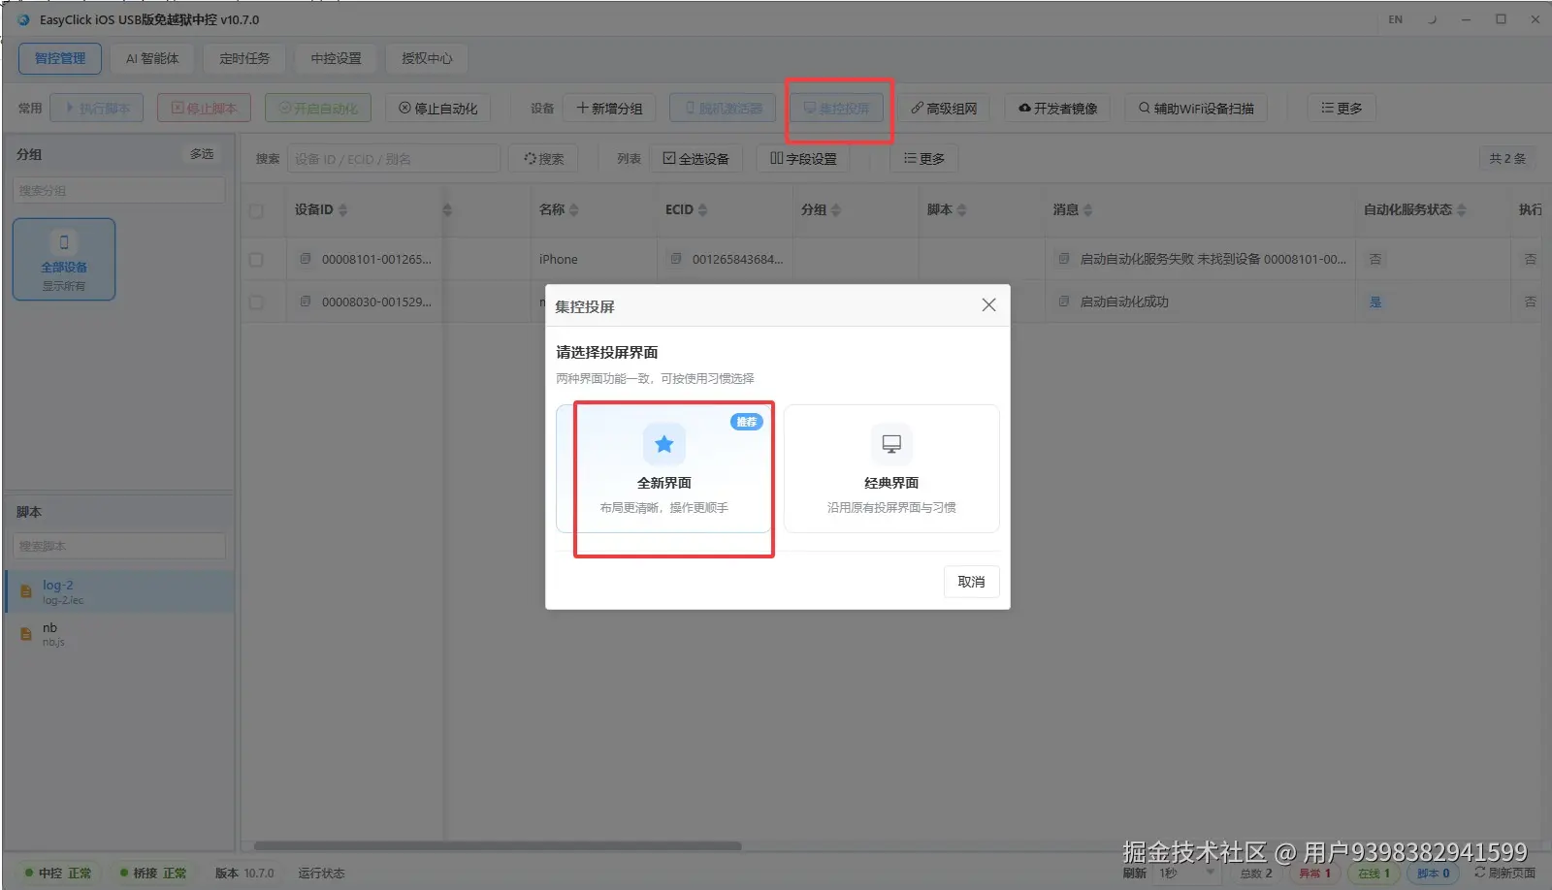This screenshot has width=1552, height=890.
Task: Choose the 经典界面 monitor icon
Action: coord(891,444)
